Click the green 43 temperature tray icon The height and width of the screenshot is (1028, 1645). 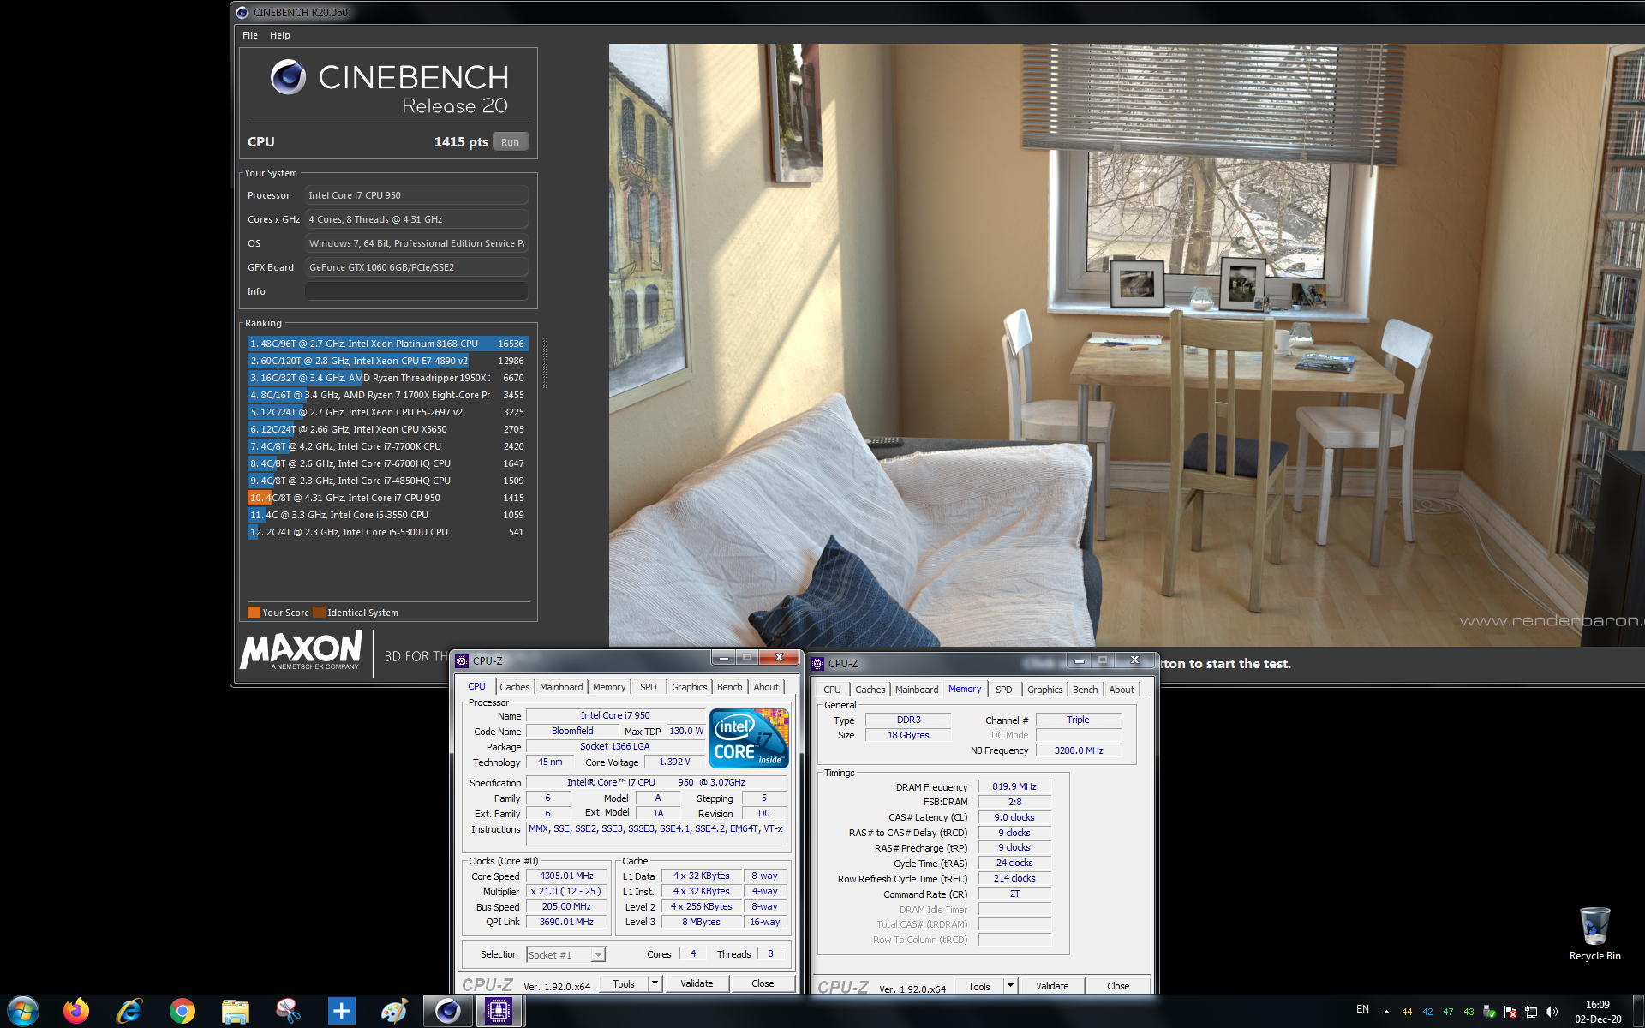click(x=1469, y=1012)
